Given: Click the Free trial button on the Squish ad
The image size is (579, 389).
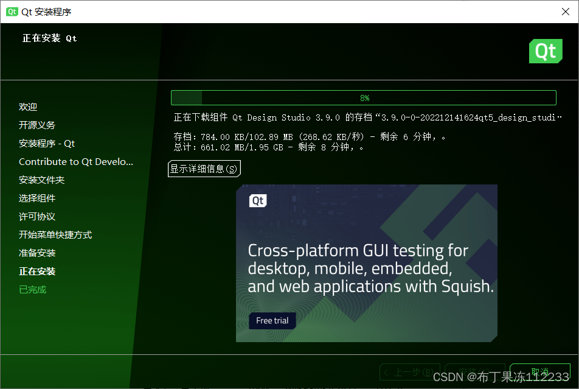Looking at the screenshot, I should click(x=272, y=320).
